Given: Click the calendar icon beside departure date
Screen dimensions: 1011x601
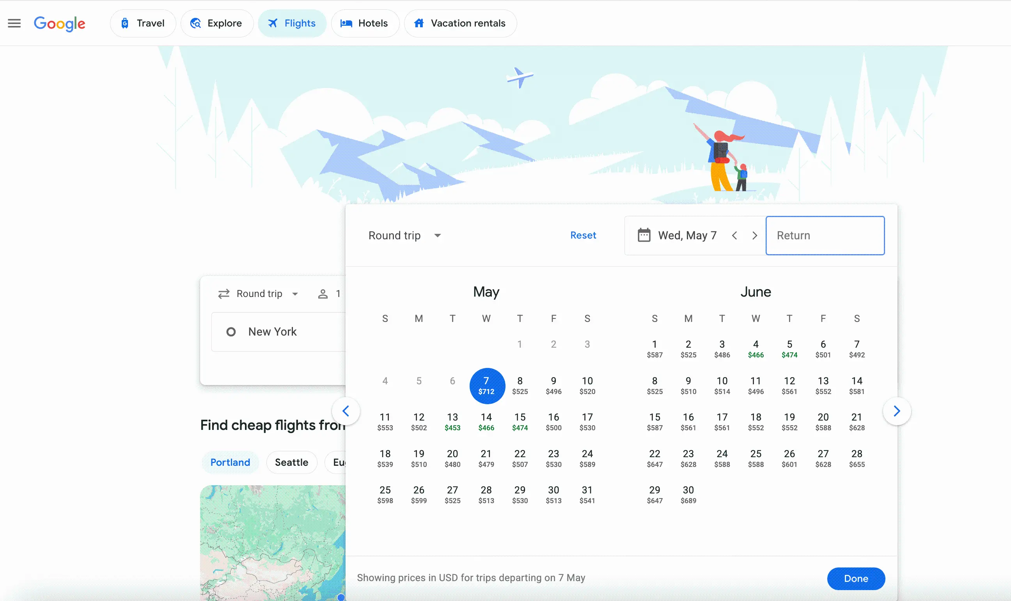Looking at the screenshot, I should click(644, 235).
